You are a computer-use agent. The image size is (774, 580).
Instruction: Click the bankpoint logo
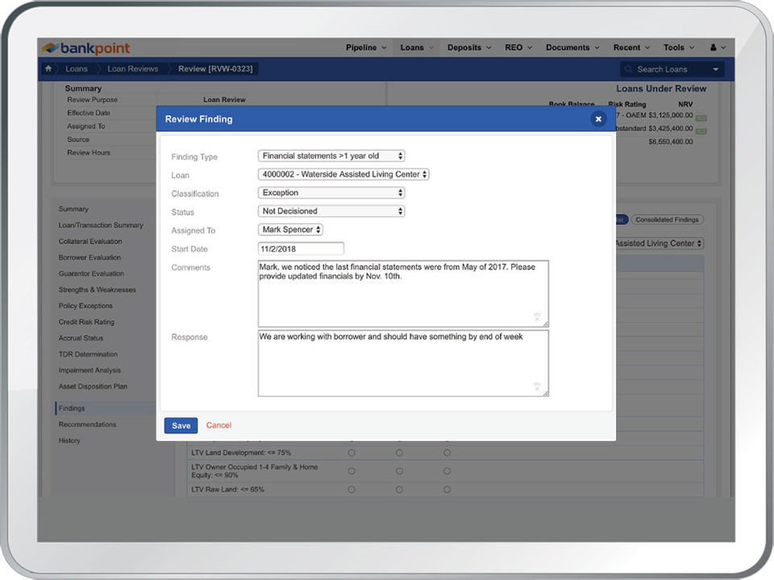click(86, 48)
